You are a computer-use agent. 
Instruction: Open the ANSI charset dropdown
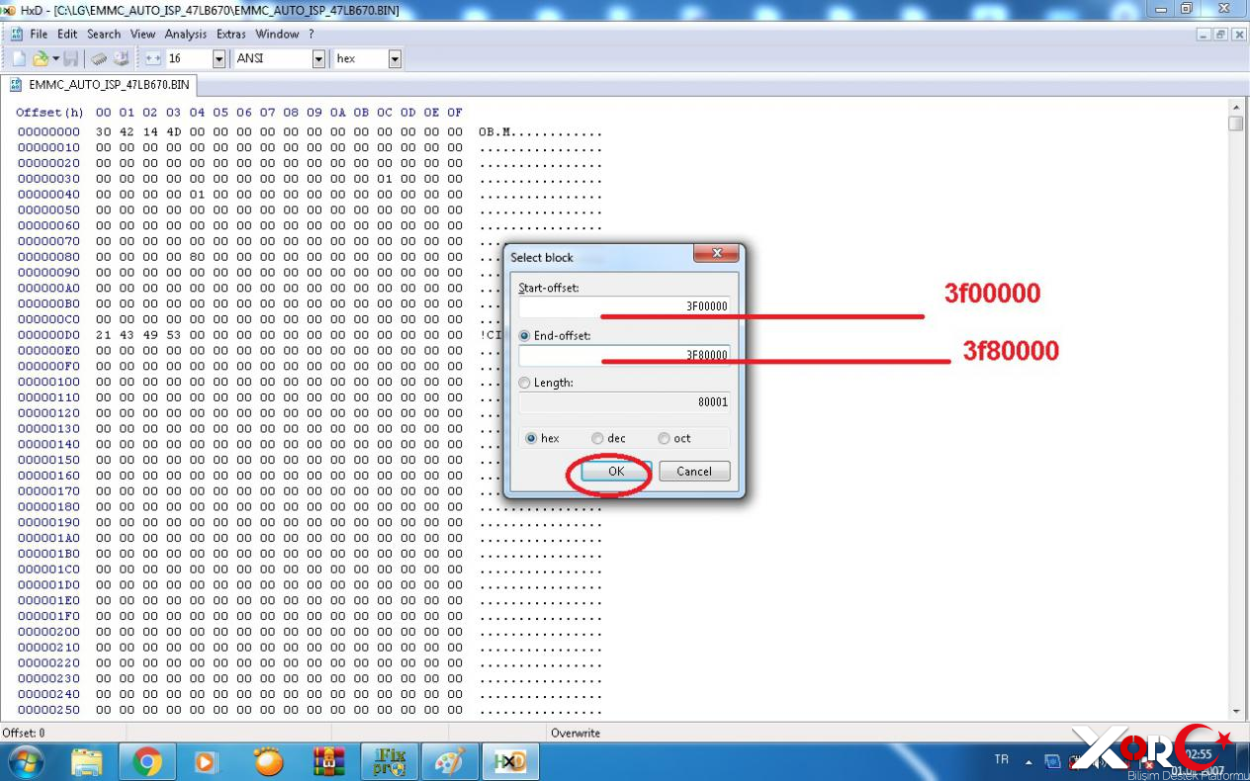[318, 59]
